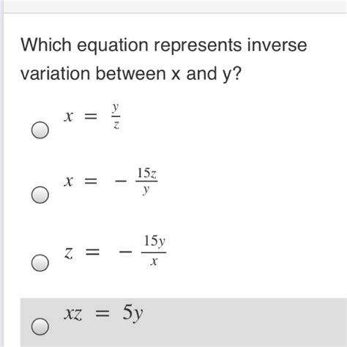Select the radio button for x = y/z
This screenshot has height=347, width=347.
click(x=40, y=130)
